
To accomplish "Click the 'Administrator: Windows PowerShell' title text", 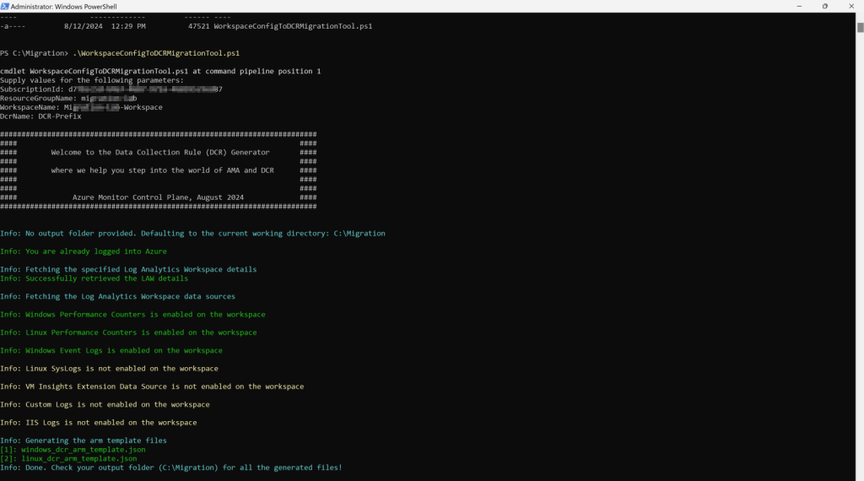I will [64, 7].
